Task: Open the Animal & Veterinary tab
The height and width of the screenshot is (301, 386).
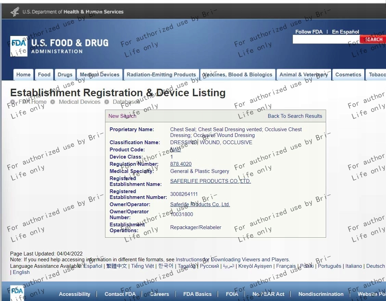Action: click(x=304, y=75)
